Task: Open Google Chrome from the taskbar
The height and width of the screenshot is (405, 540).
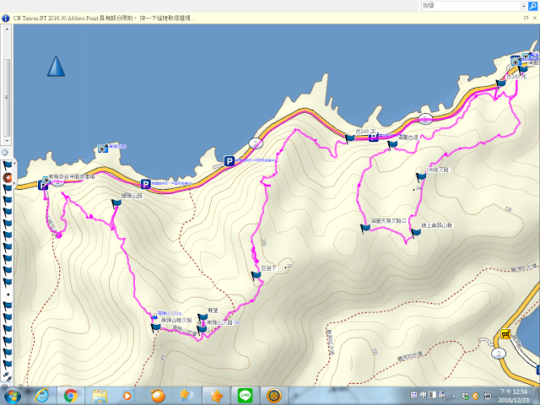Action: pyautogui.click(x=71, y=396)
